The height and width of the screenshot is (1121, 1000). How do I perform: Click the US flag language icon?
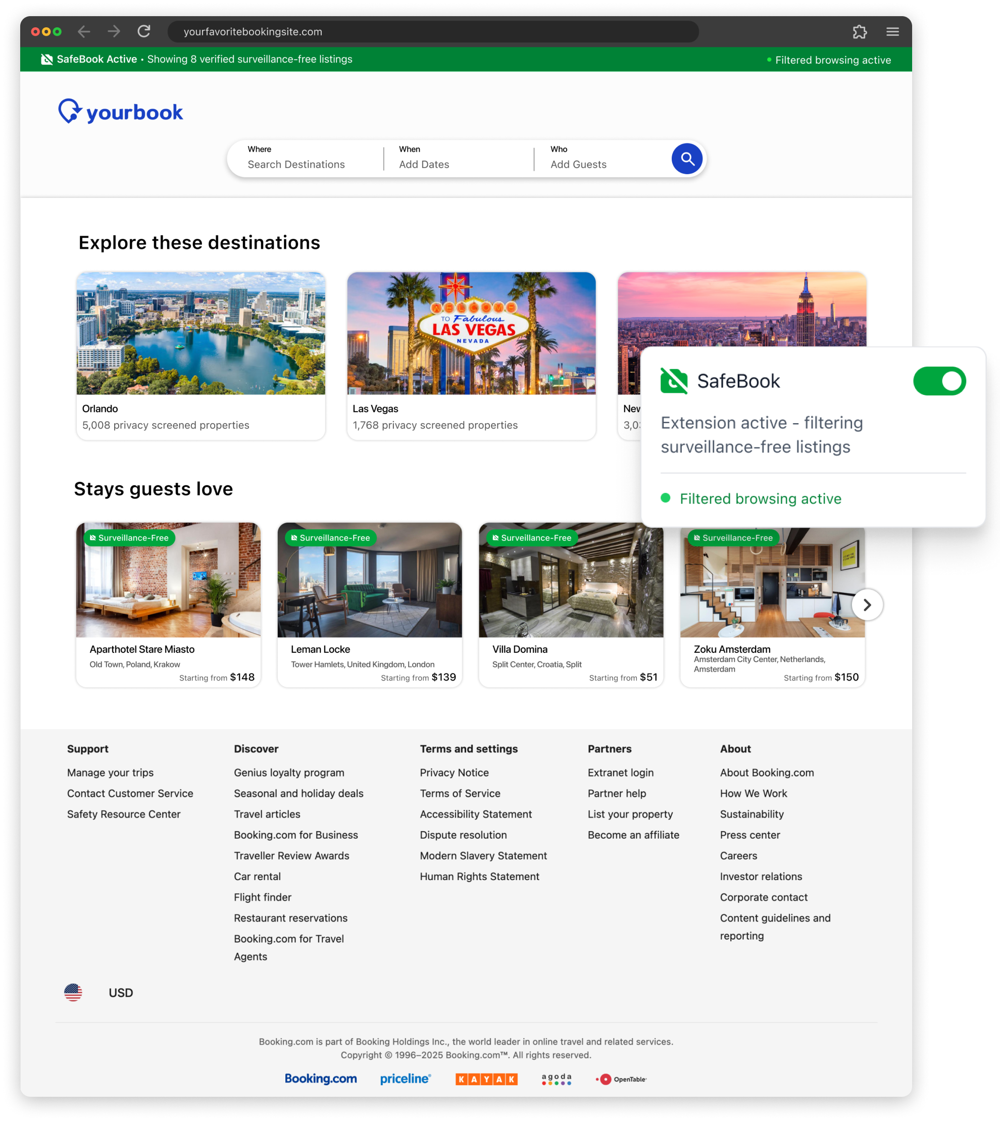point(73,992)
